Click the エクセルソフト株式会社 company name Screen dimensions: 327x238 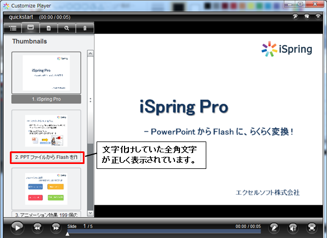tap(268, 192)
